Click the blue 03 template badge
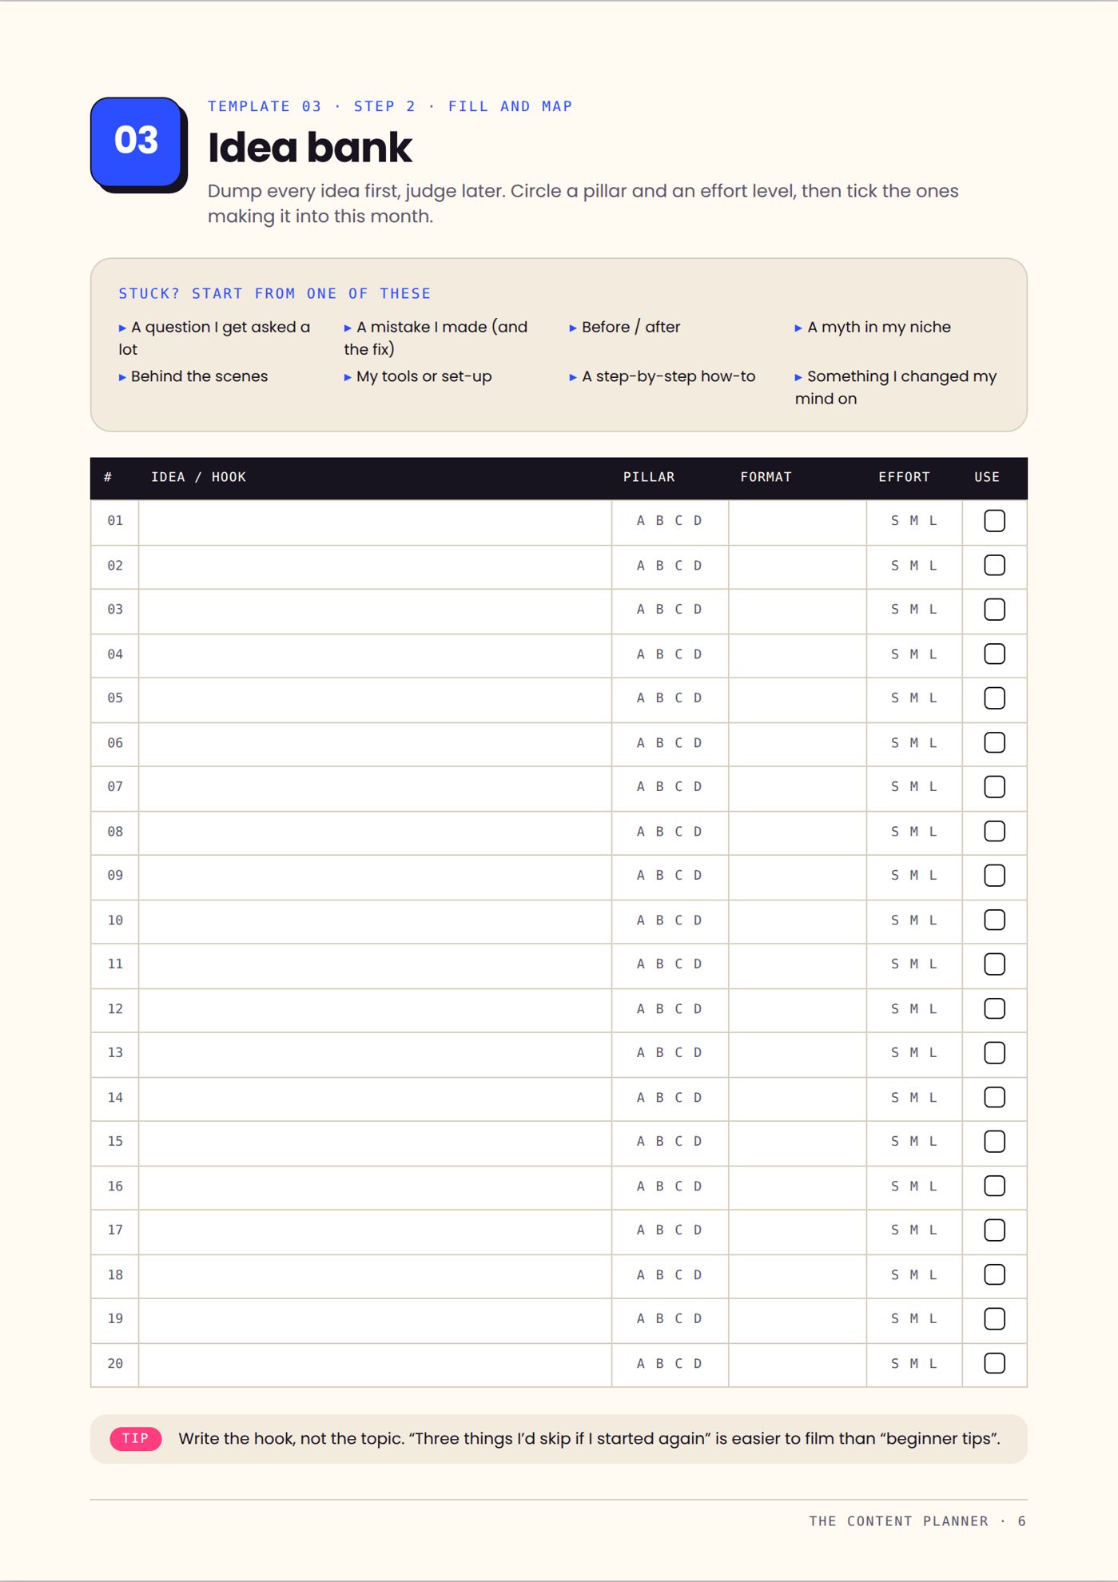 (x=137, y=141)
